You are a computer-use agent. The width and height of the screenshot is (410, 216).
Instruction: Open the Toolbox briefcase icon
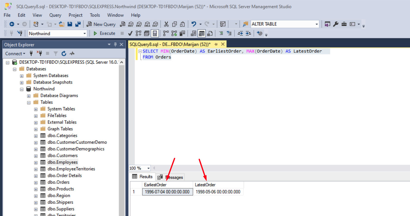click(344, 24)
